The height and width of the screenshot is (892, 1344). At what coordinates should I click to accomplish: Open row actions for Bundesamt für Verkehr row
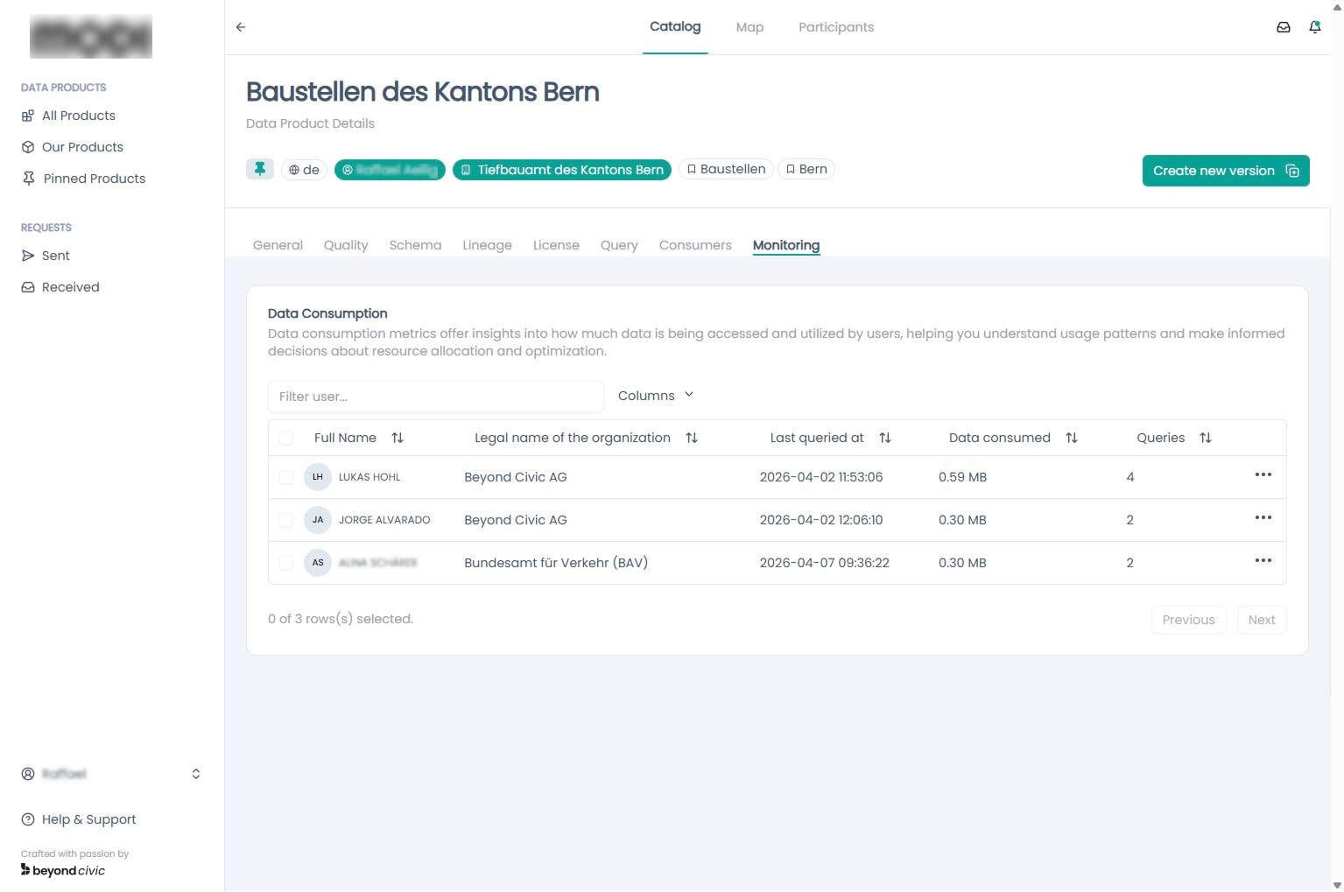(x=1263, y=560)
